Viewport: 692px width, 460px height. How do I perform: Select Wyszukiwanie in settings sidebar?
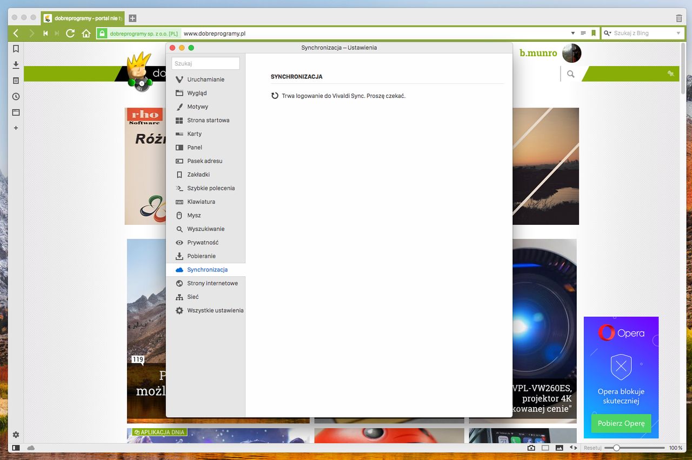(205, 229)
